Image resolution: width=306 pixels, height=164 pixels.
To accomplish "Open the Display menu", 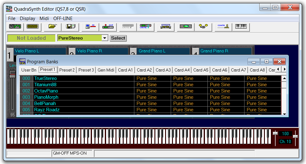I will point(28,19).
